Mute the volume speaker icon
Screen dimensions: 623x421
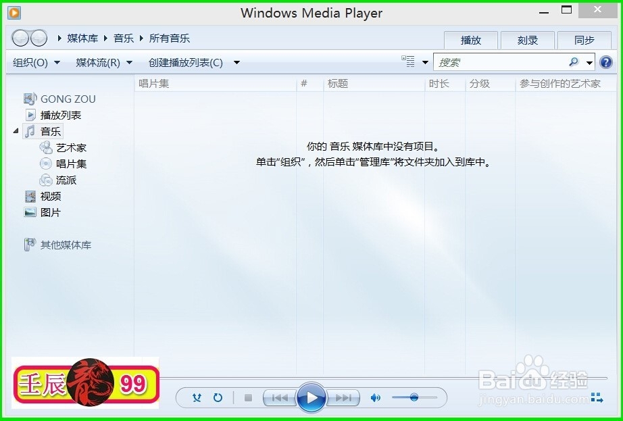tap(375, 397)
